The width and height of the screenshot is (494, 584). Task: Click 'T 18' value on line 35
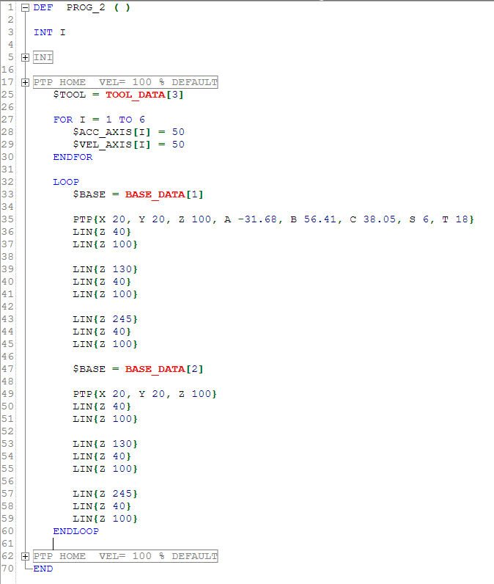click(456, 219)
